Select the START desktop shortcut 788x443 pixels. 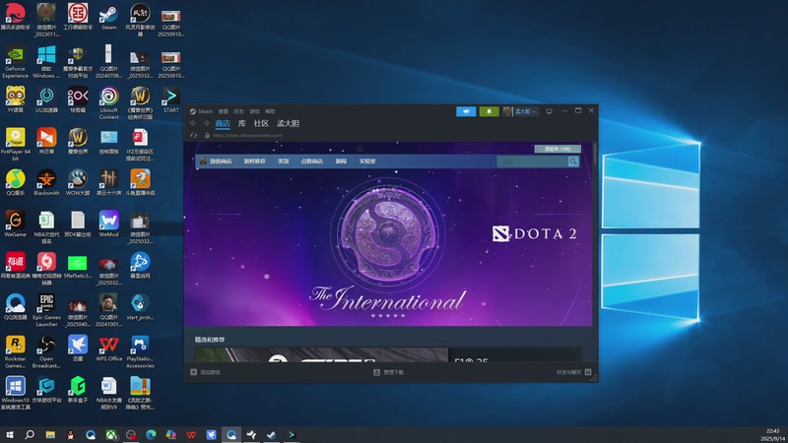[170, 100]
